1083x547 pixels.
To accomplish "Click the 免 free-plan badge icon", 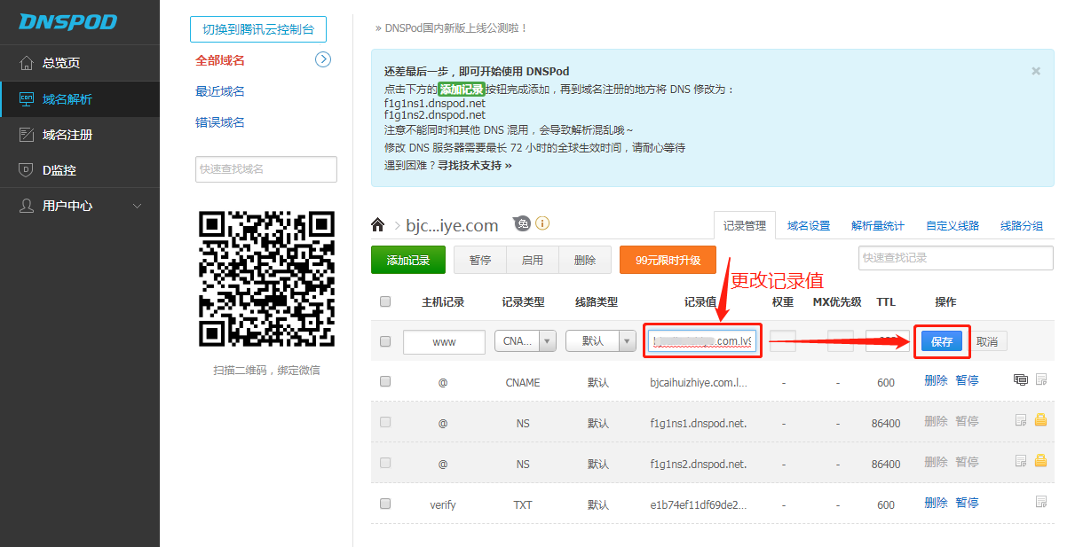I will tap(522, 223).
